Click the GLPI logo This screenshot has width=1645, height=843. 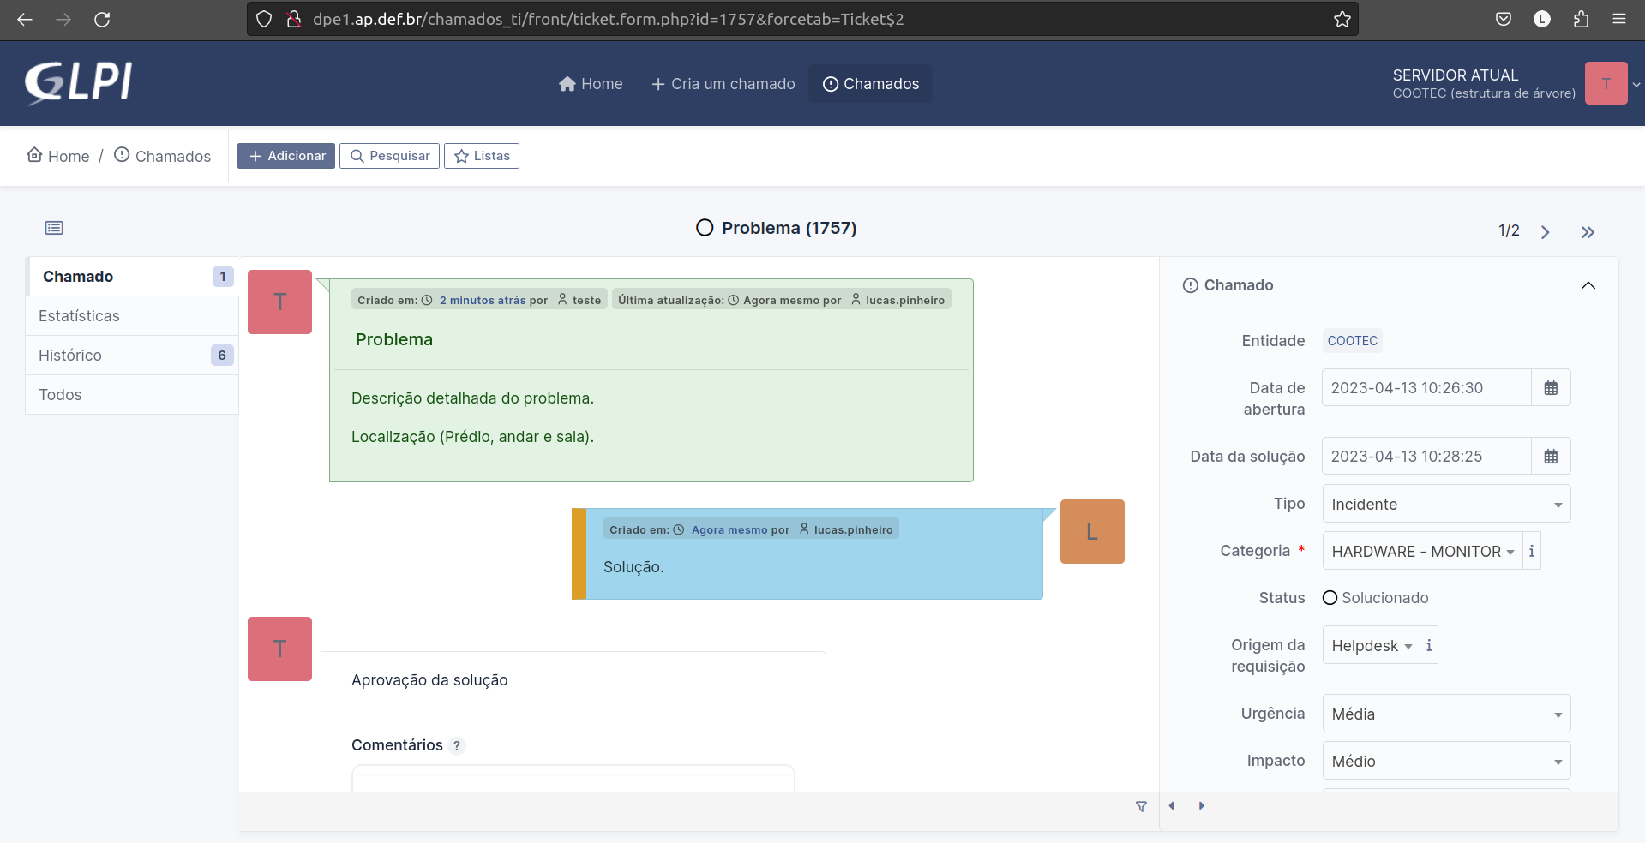78,83
